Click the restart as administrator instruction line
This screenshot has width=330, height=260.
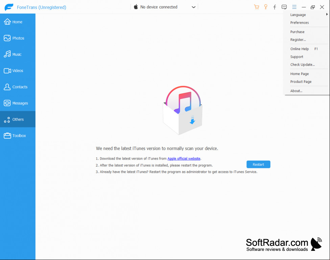(x=176, y=172)
